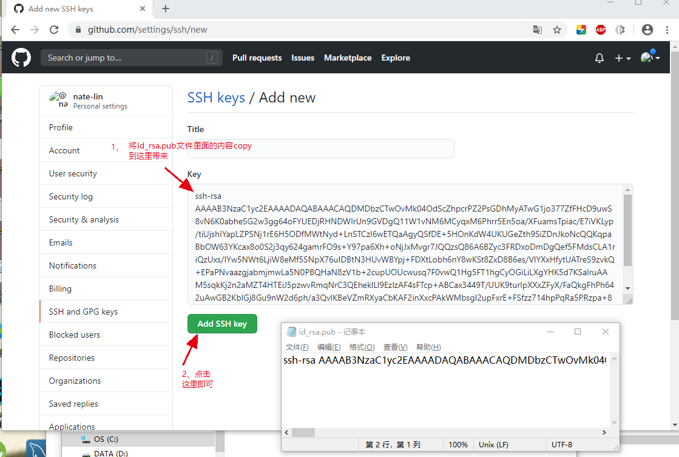Open Notepad 格式(O) menu
The image size is (679, 457).
362,347
